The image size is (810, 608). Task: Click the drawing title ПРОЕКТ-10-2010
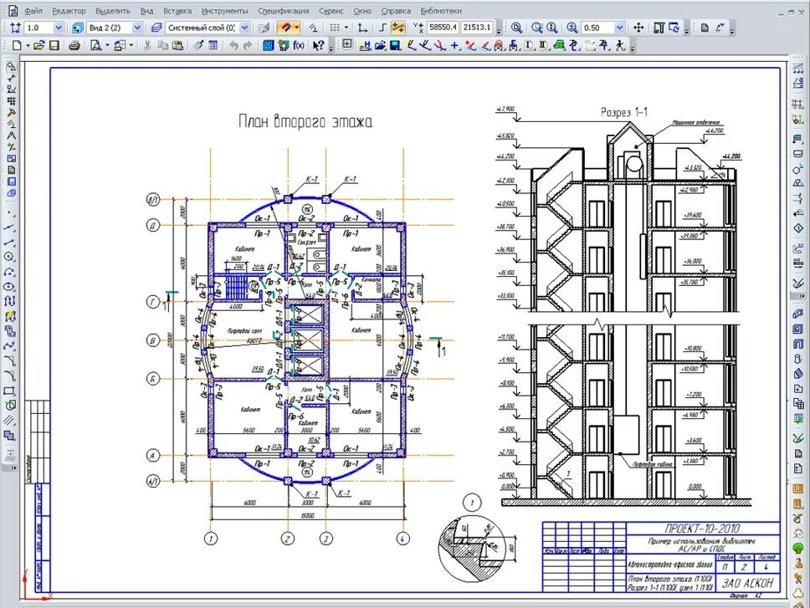pyautogui.click(x=702, y=529)
